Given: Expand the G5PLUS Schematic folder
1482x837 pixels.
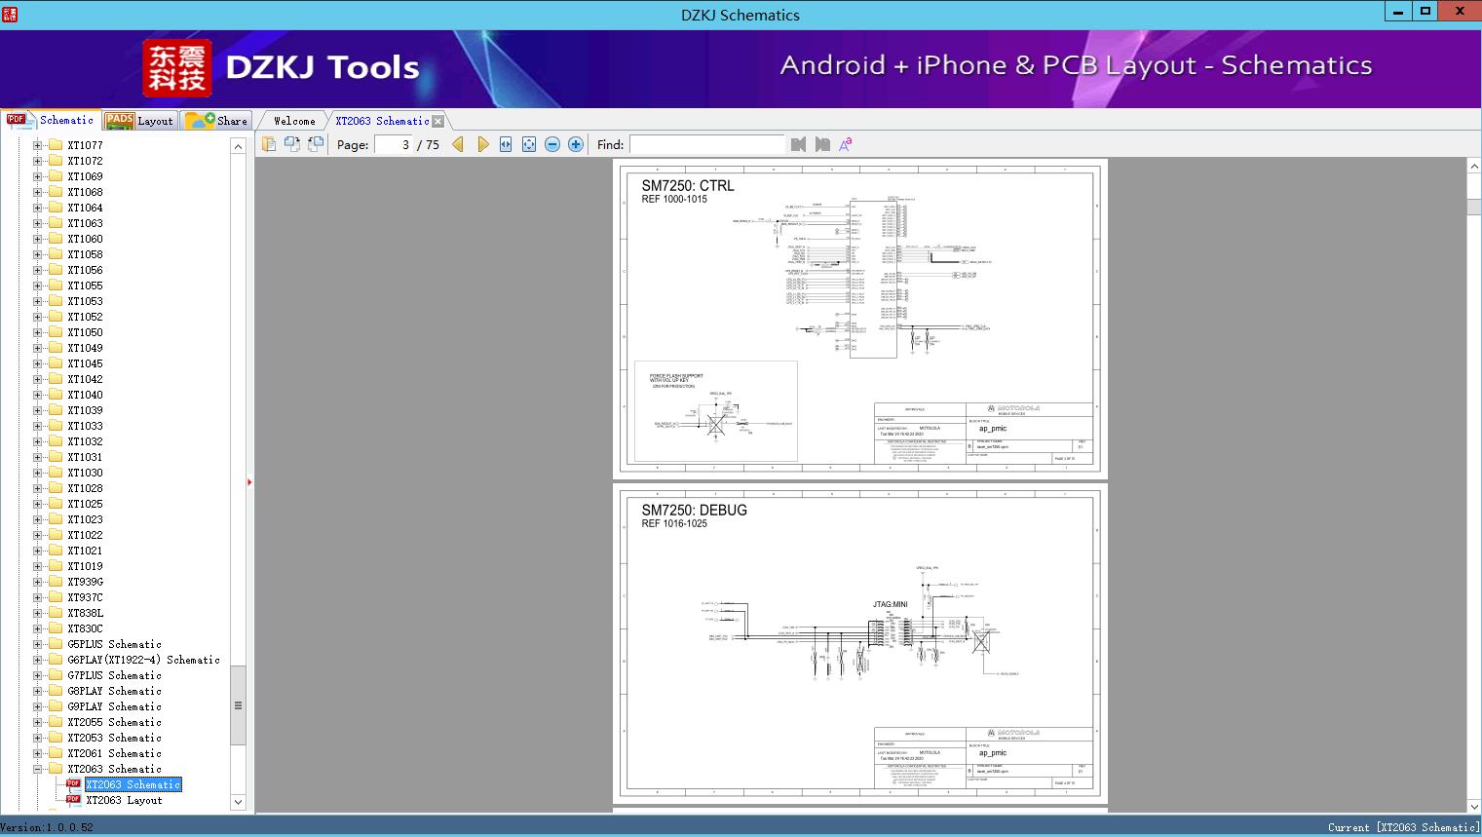Looking at the screenshot, I should [38, 644].
